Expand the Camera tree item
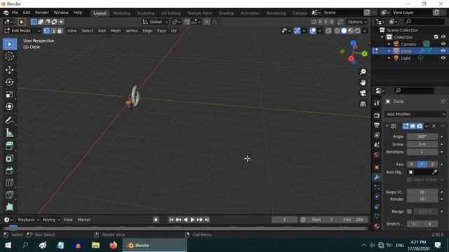449x252 pixels. (389, 44)
